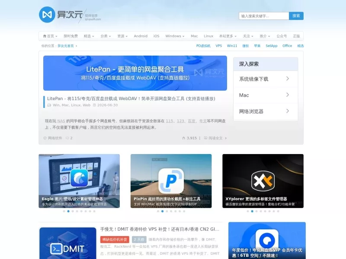Open the DMIT VPS article thumbnail
346x259 pixels.
pos(68,243)
